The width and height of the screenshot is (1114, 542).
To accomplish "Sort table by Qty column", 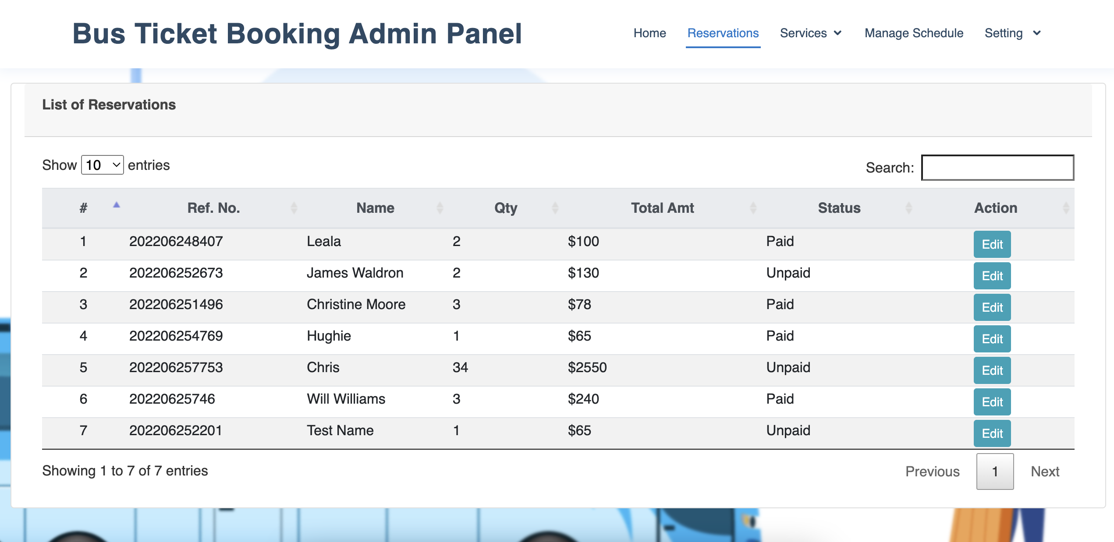I will (506, 208).
